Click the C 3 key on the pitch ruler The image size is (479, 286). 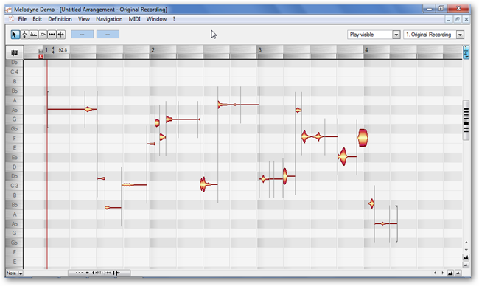coord(14,186)
